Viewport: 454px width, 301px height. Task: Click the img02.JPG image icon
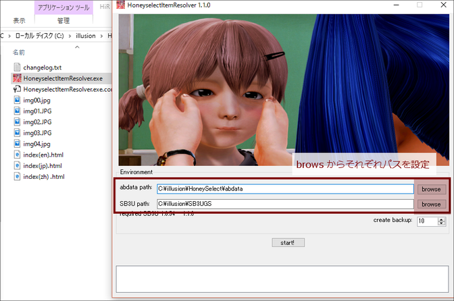click(17, 122)
